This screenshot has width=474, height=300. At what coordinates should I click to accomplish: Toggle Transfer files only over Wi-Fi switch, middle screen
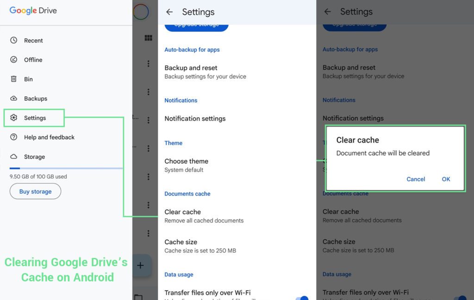click(303, 298)
